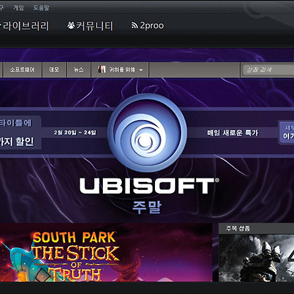Click the 여기 button on banner right edge
The image size is (294, 294).
[x=287, y=132]
